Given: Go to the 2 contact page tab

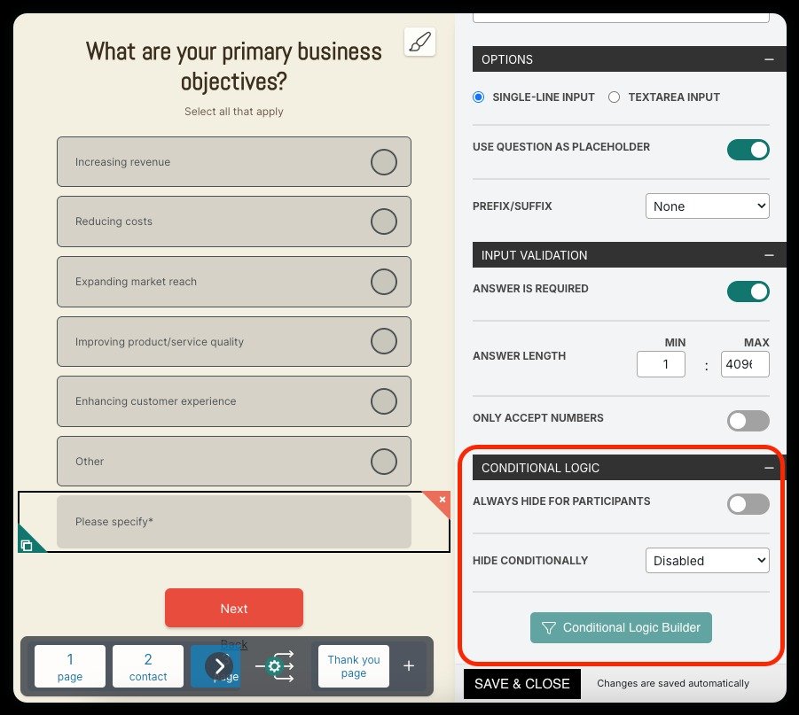Looking at the screenshot, I should (148, 666).
